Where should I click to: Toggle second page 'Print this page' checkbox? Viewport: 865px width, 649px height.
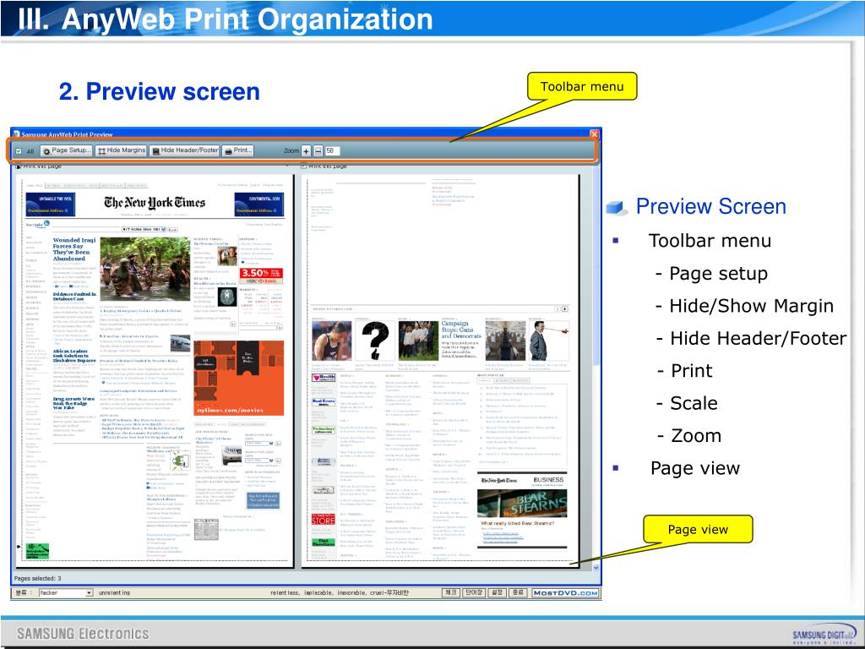pos(303,166)
